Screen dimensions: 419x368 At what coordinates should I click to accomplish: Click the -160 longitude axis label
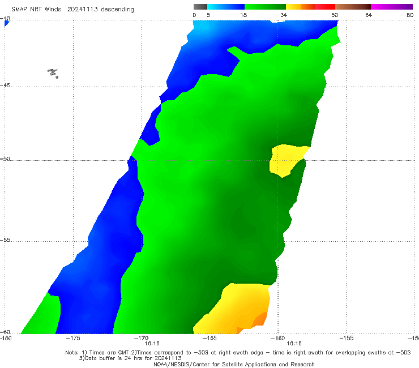[278, 338]
